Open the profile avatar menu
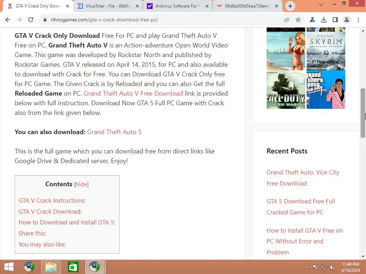Image resolution: width=366 pixels, height=274 pixels. [x=347, y=20]
